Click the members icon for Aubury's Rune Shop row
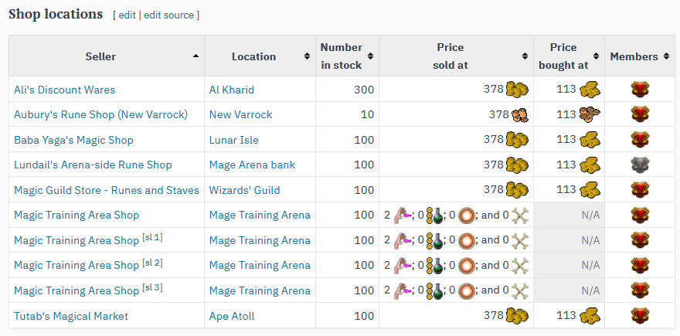Image resolution: width=680 pixels, height=336 pixels. pos(638,115)
